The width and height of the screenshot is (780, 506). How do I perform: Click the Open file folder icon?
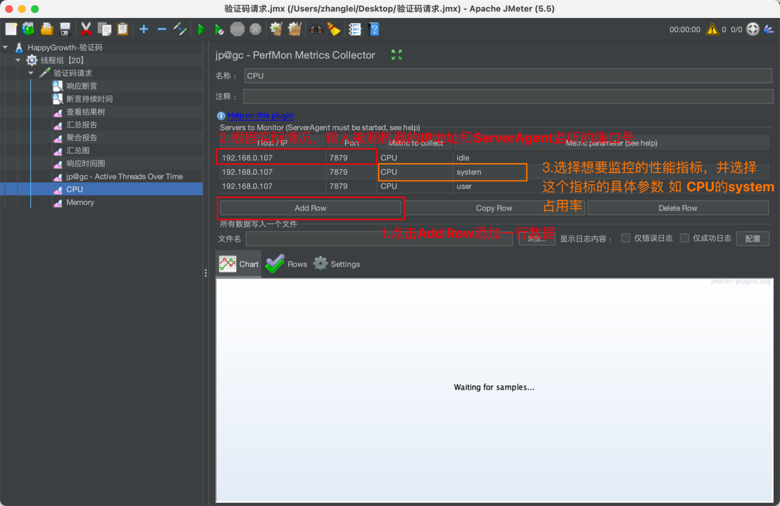pos(47,29)
